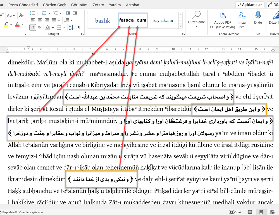
Task: Switch to Odak focus mode
Action: click(x=236, y=212)
